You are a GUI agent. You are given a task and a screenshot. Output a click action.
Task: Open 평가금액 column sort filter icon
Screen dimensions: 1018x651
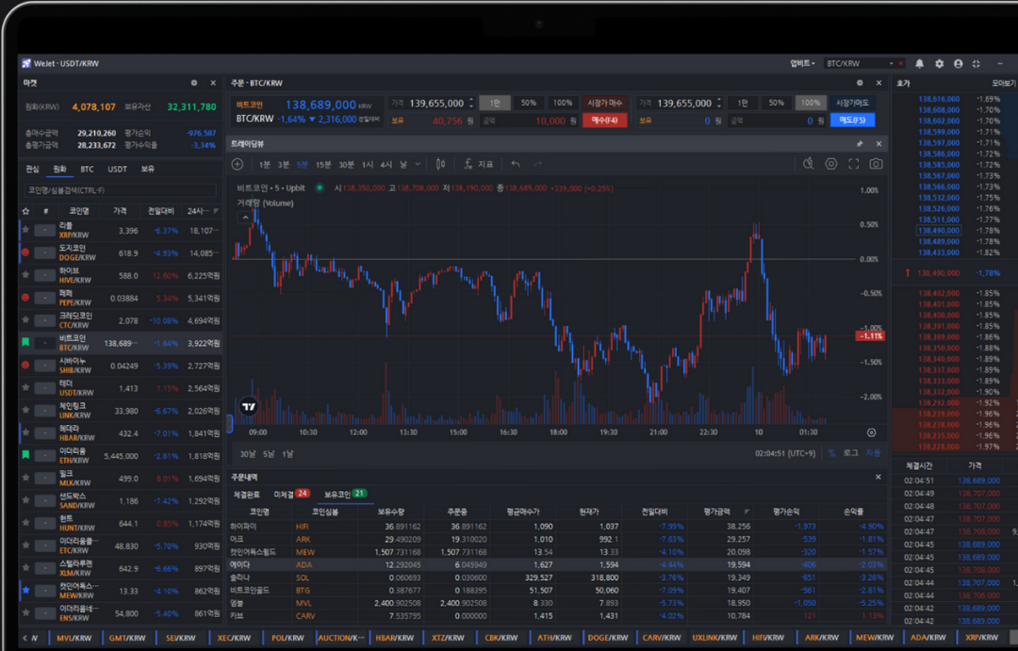point(747,513)
